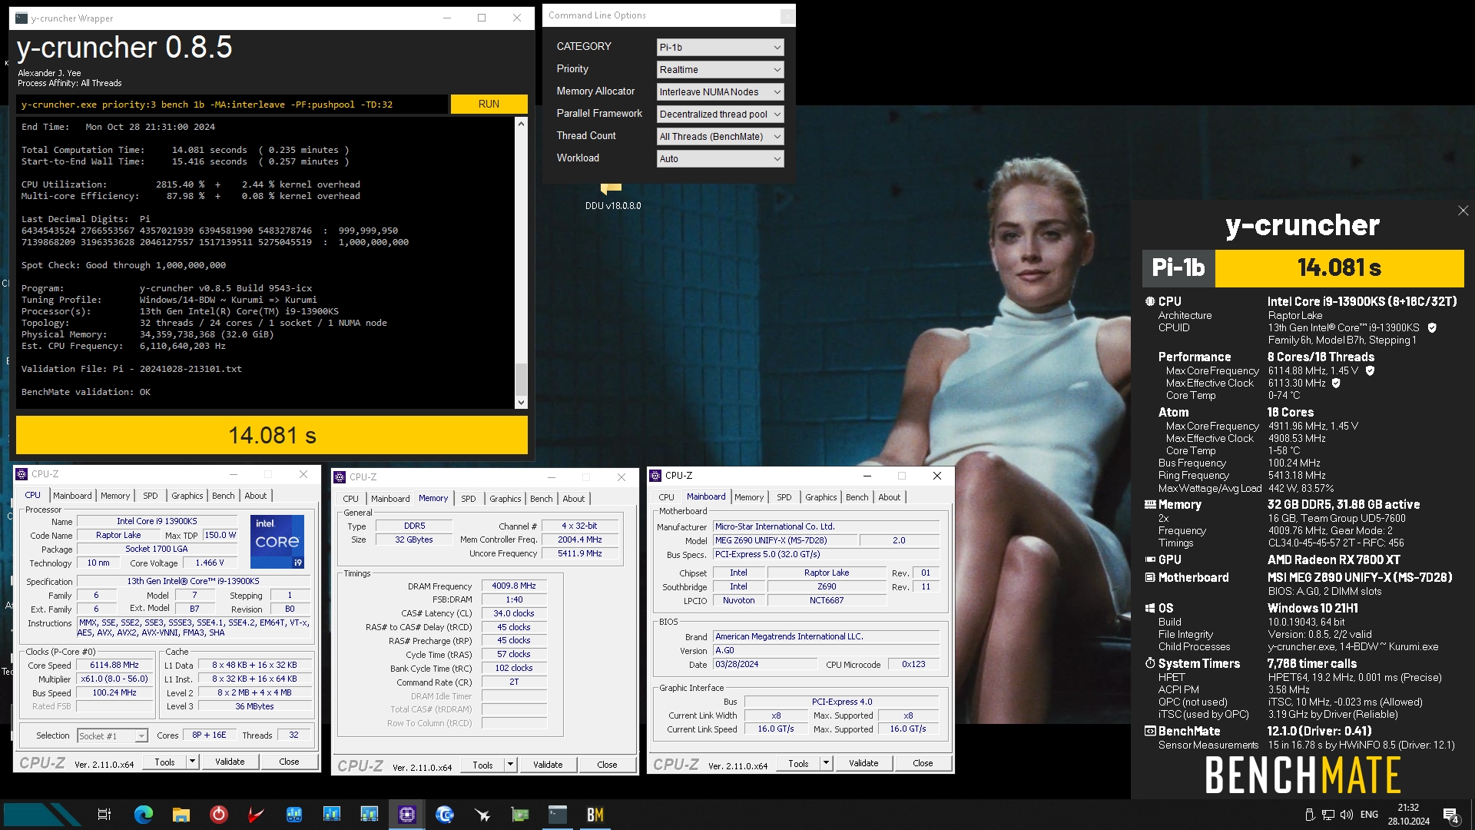
Task: Open Graphics tab in right CPU-Z window
Action: 820,497
